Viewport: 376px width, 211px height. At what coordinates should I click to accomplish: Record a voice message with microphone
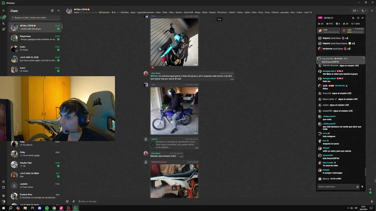pos(372,201)
